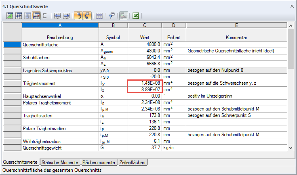Screen dimensions: 297x175
Task: Click the Ageom symbol cell
Action: click(113, 51)
